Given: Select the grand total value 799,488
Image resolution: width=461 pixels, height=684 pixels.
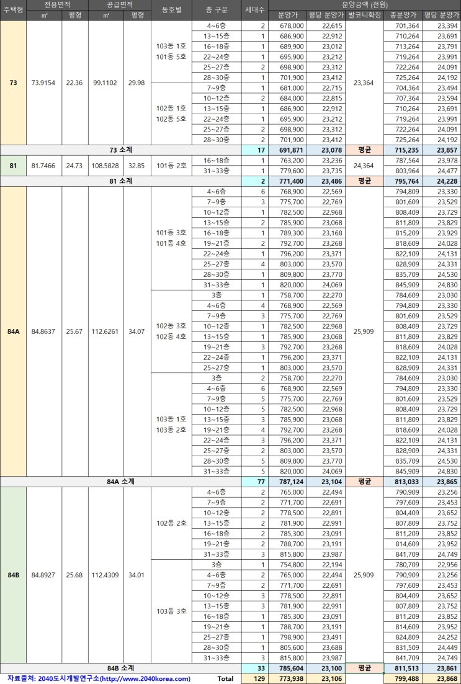Looking at the screenshot, I should [x=403, y=679].
